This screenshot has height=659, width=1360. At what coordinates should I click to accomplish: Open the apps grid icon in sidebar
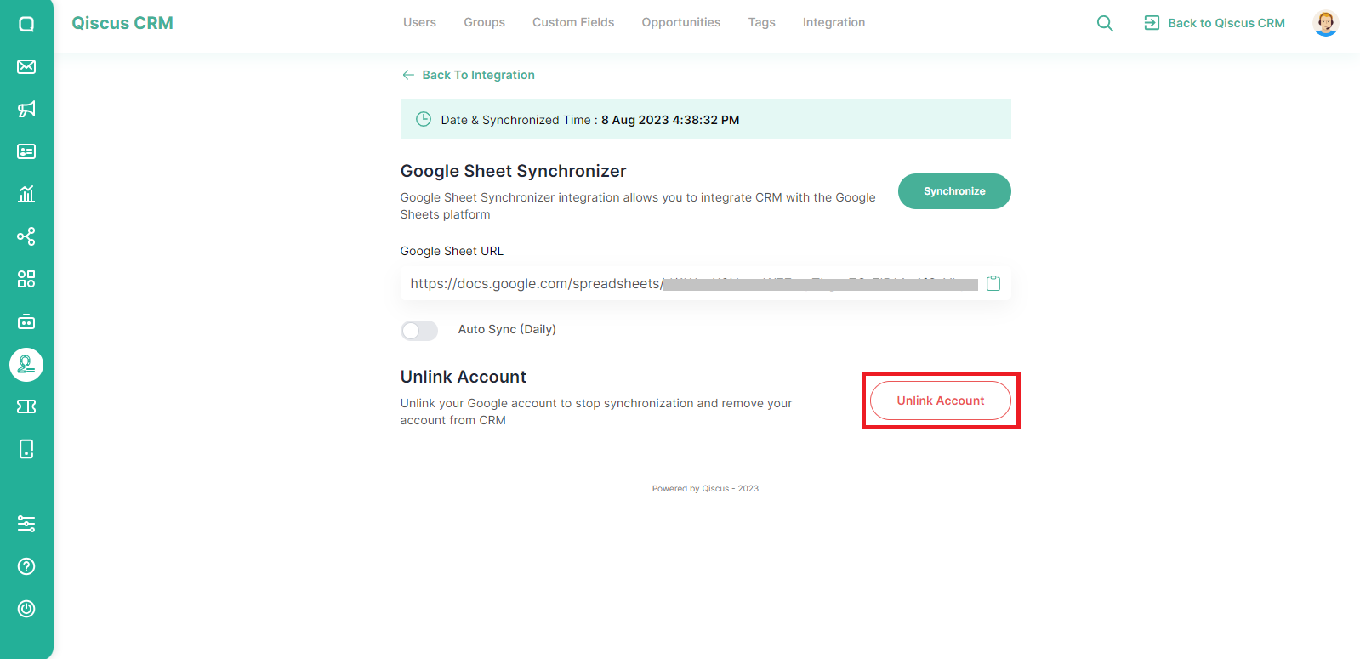pyautogui.click(x=26, y=279)
